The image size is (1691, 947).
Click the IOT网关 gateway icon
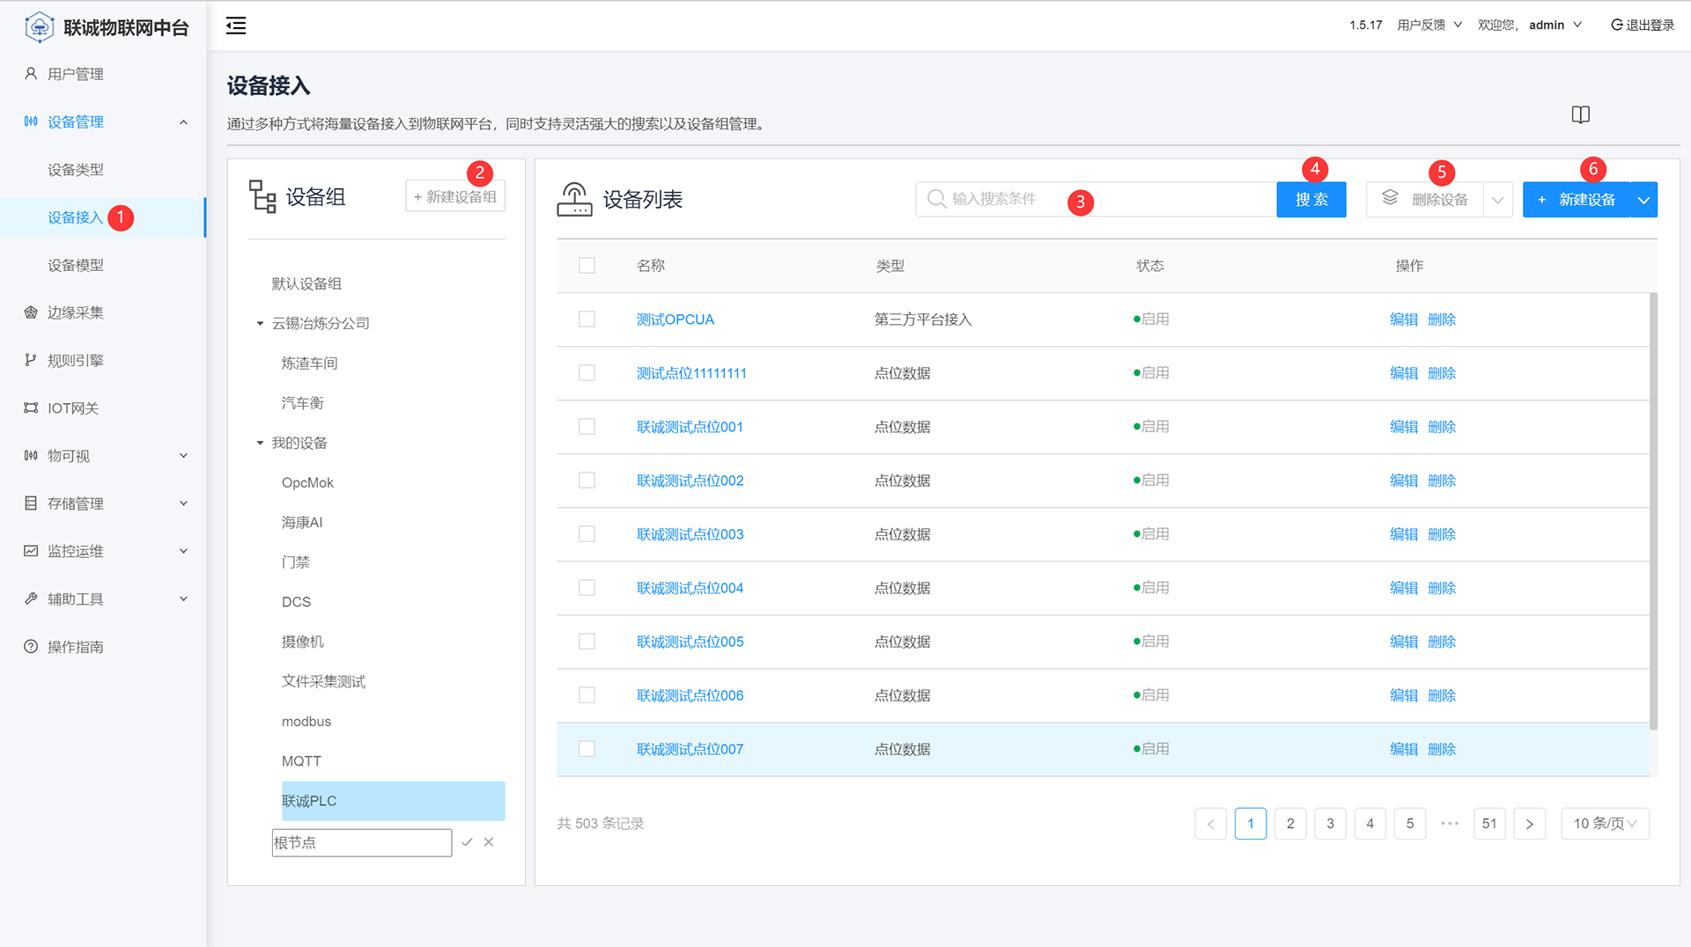click(31, 407)
